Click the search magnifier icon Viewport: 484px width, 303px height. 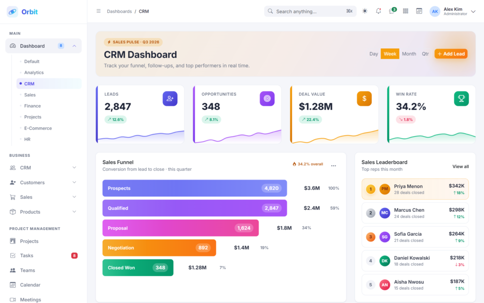coord(270,11)
